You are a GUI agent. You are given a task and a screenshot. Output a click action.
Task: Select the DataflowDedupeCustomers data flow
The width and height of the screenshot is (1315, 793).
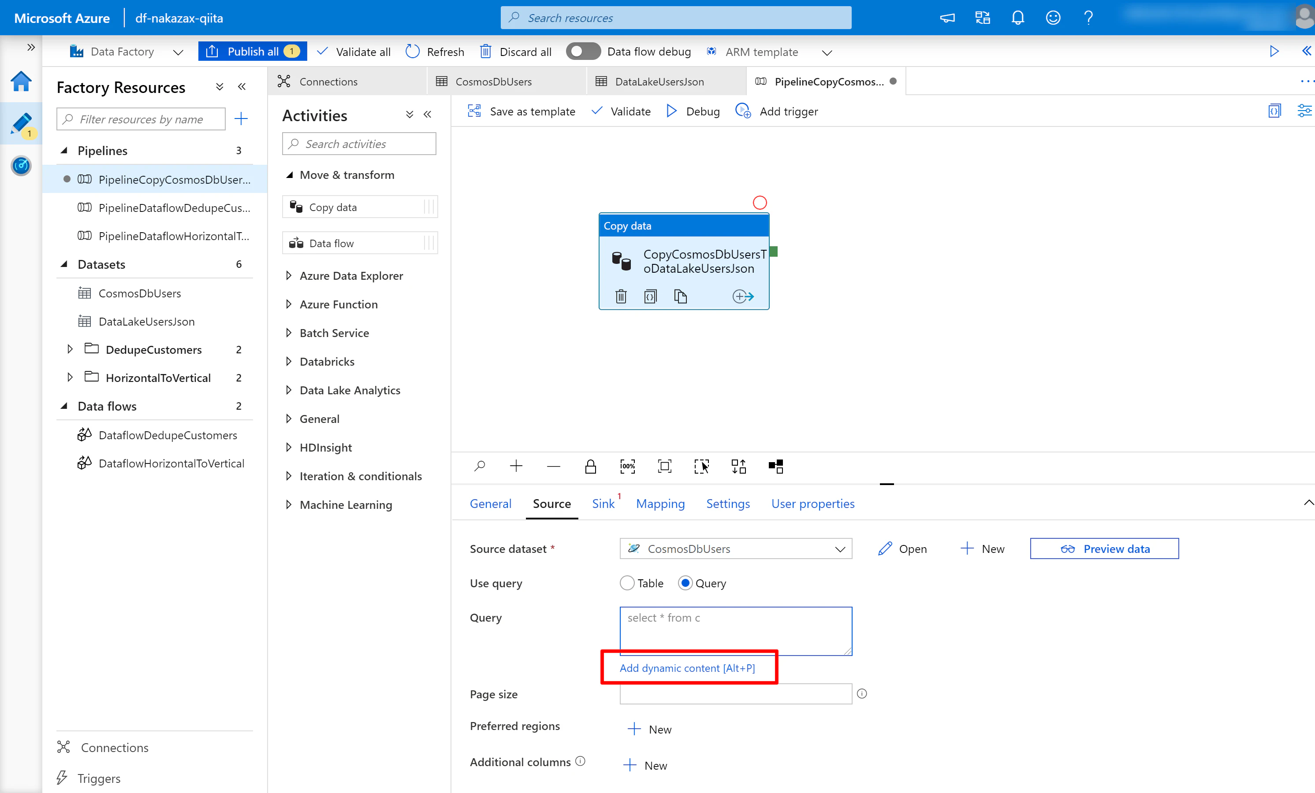click(x=168, y=435)
